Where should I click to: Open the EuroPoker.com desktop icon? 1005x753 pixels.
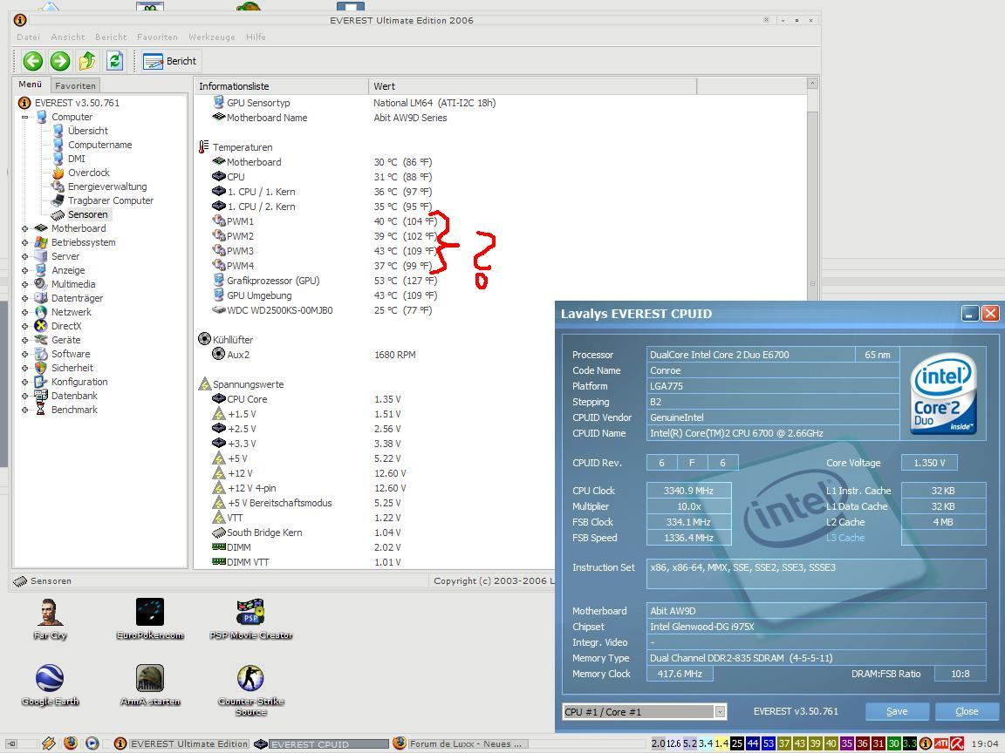[150, 619]
